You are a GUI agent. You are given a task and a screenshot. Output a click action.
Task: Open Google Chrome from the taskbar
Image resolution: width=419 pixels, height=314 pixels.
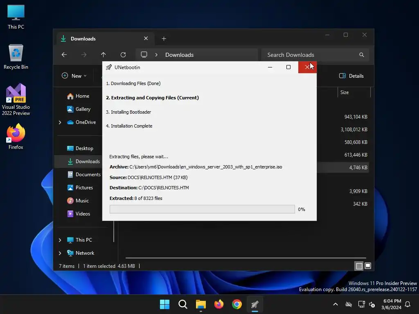(237, 304)
